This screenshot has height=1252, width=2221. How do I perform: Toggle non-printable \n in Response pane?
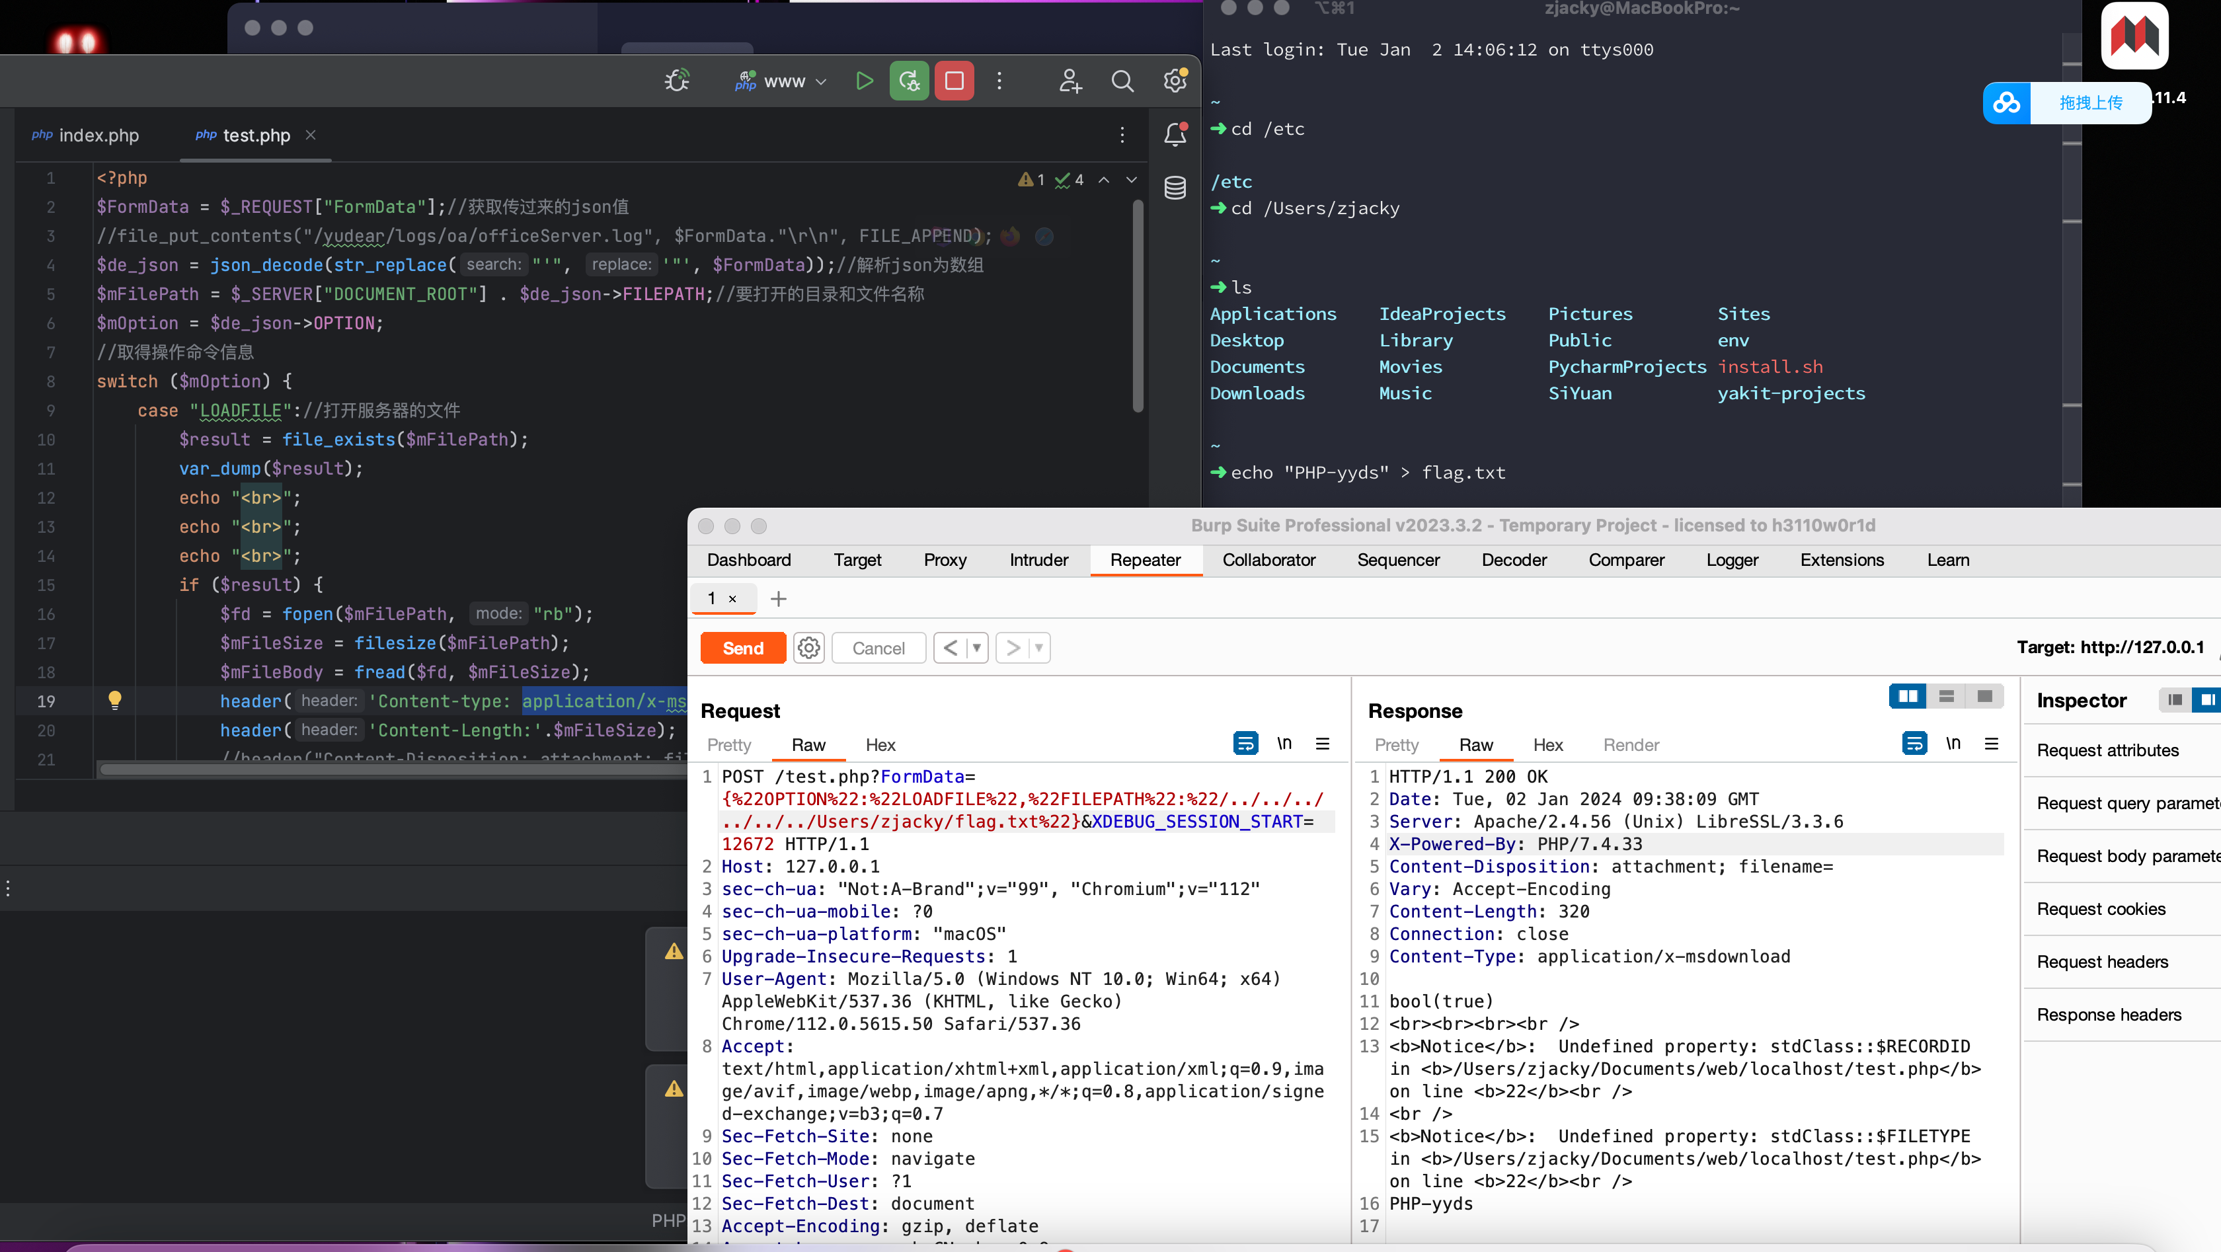pyautogui.click(x=1954, y=743)
